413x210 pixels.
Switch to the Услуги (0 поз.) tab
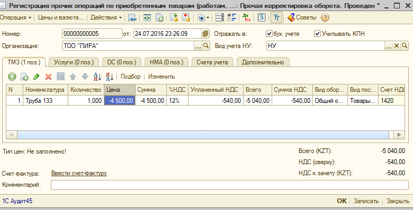coord(74,62)
